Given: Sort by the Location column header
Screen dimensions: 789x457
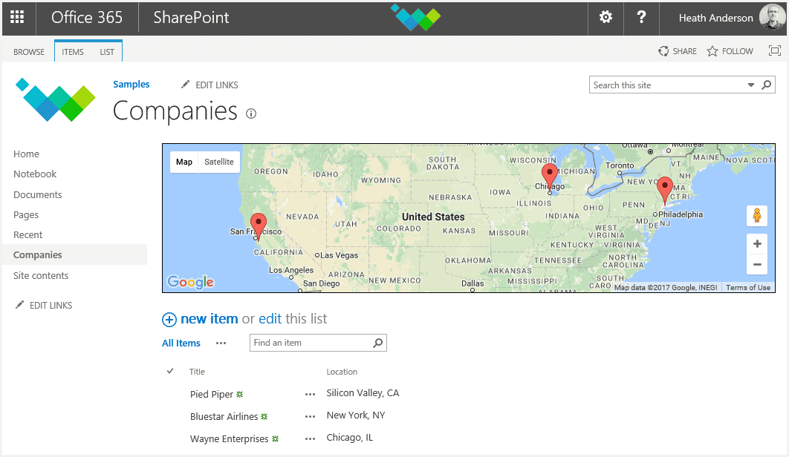Looking at the screenshot, I should (342, 372).
